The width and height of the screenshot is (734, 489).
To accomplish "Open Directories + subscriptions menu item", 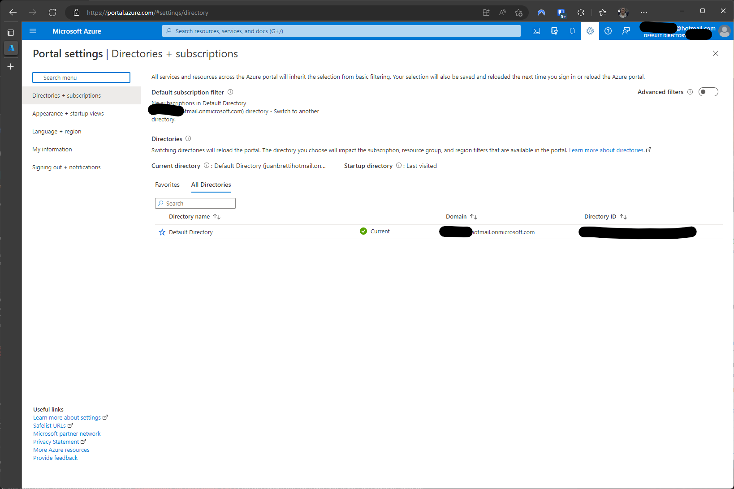I will tap(81, 95).
